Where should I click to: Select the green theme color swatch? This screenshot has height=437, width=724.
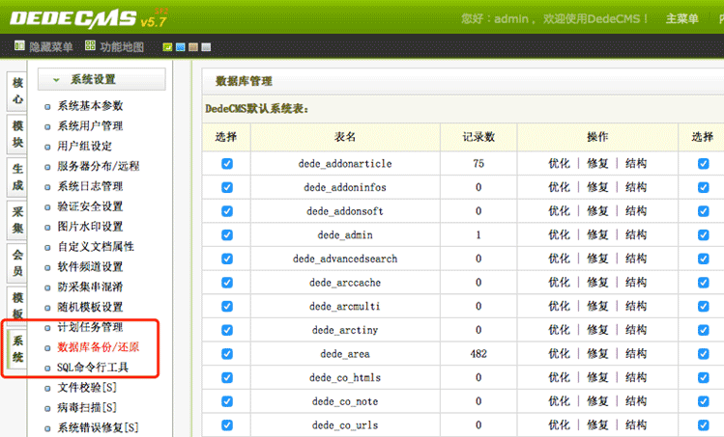(168, 46)
